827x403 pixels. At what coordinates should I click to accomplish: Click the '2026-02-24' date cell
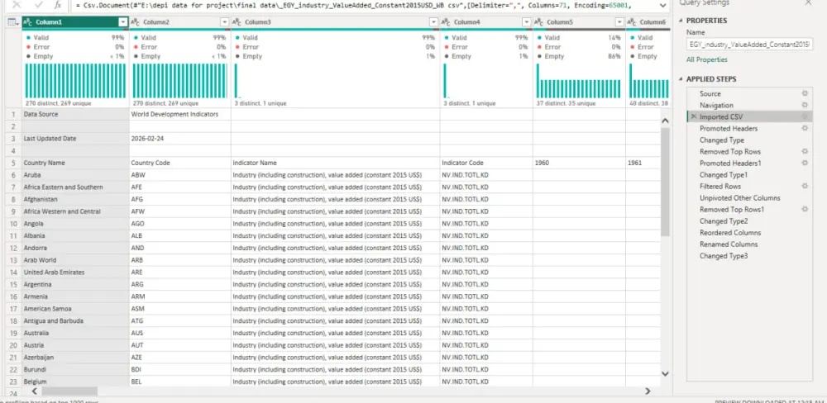[x=179, y=139]
